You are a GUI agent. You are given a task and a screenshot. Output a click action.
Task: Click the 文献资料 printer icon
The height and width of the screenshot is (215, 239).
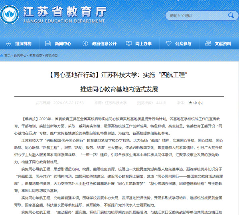[x=208, y=44]
